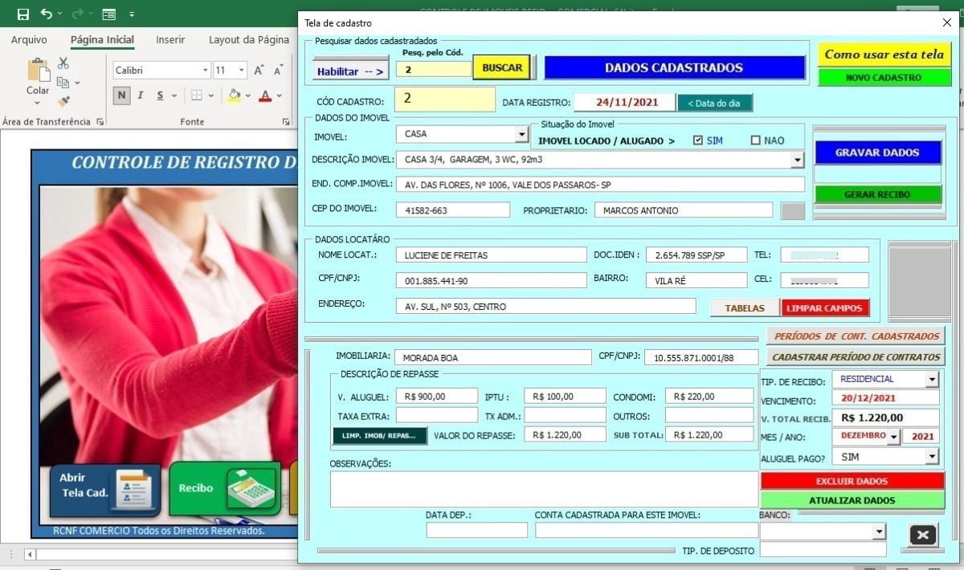
Task: Click the NOVO CADASTRO button
Action: tap(884, 78)
